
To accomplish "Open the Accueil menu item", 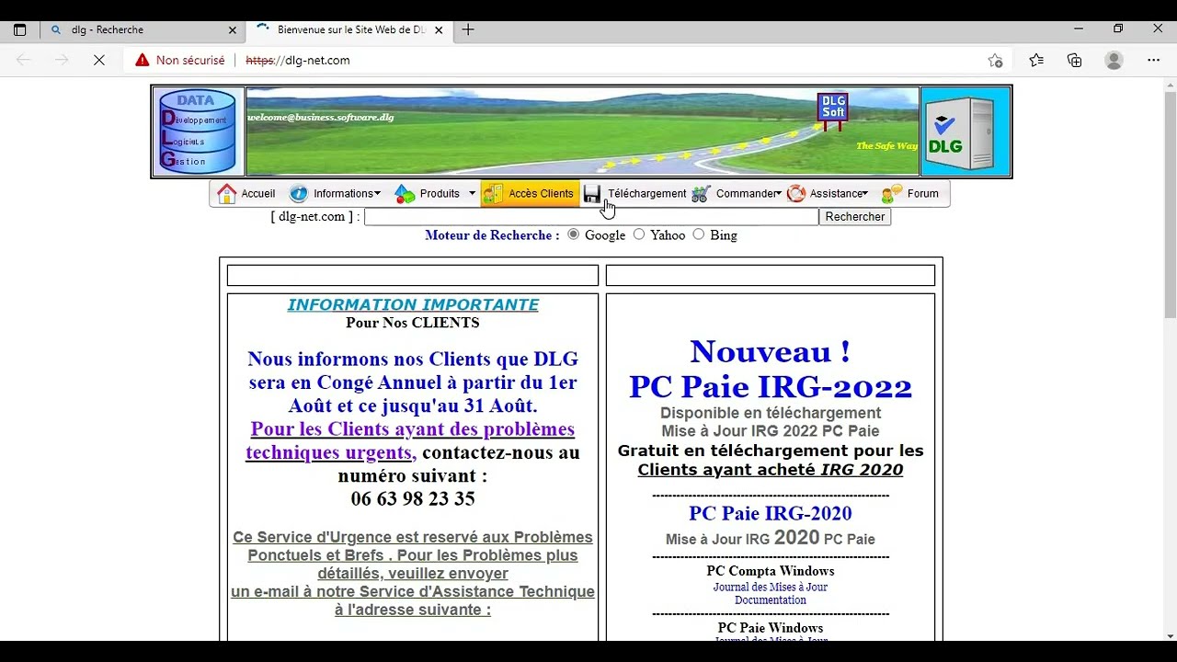I will [247, 193].
